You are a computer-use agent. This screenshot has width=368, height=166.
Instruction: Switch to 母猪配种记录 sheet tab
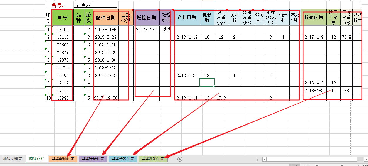coord(63,159)
